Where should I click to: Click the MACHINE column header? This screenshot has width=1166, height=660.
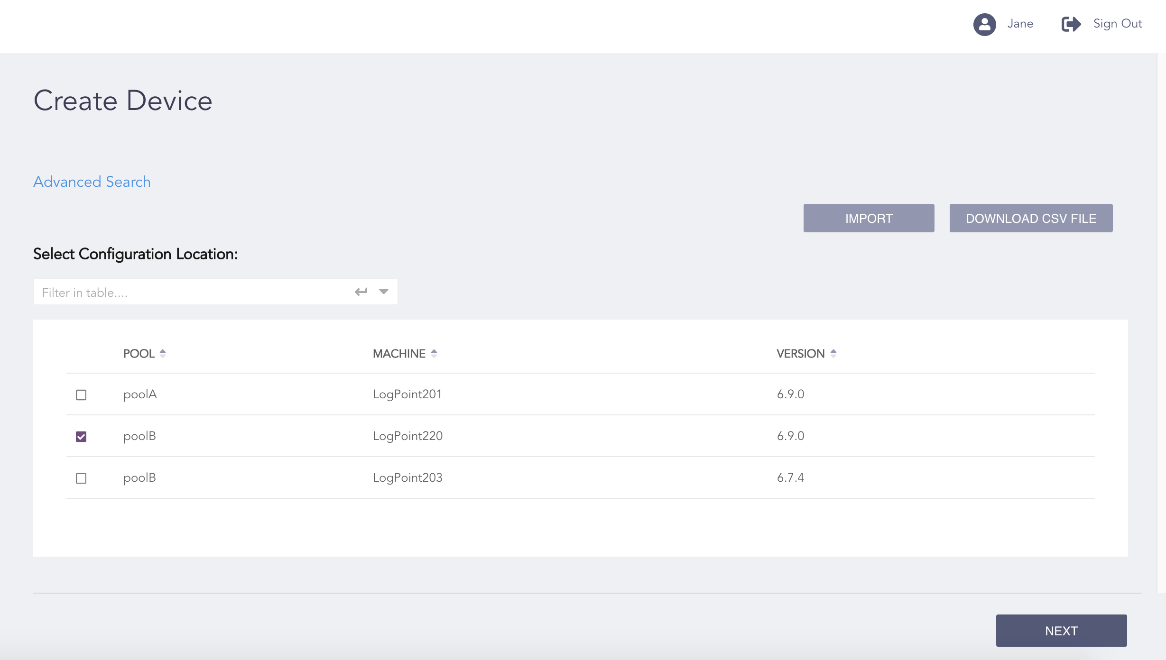click(x=399, y=354)
